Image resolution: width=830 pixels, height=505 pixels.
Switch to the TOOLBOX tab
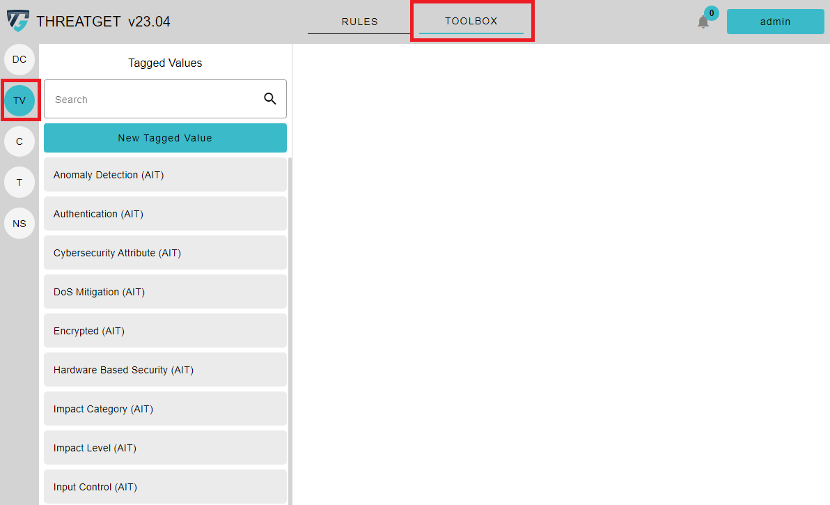click(x=471, y=21)
